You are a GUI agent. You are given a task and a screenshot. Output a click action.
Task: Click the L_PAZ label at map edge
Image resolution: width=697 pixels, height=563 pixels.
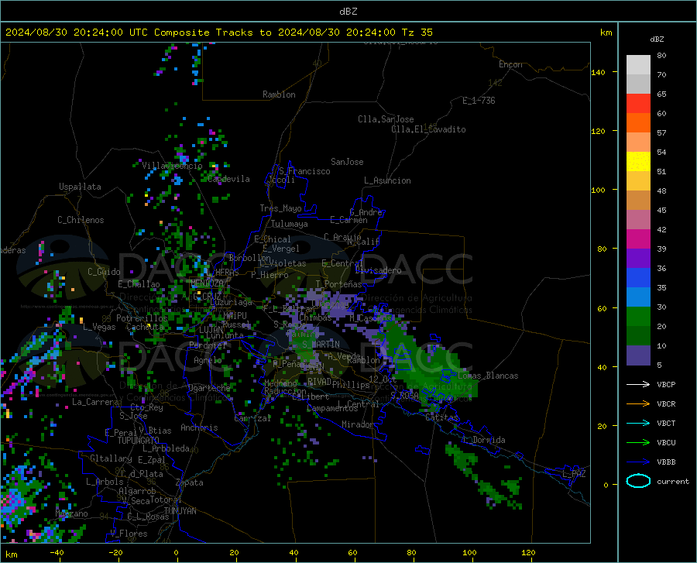click(x=574, y=474)
